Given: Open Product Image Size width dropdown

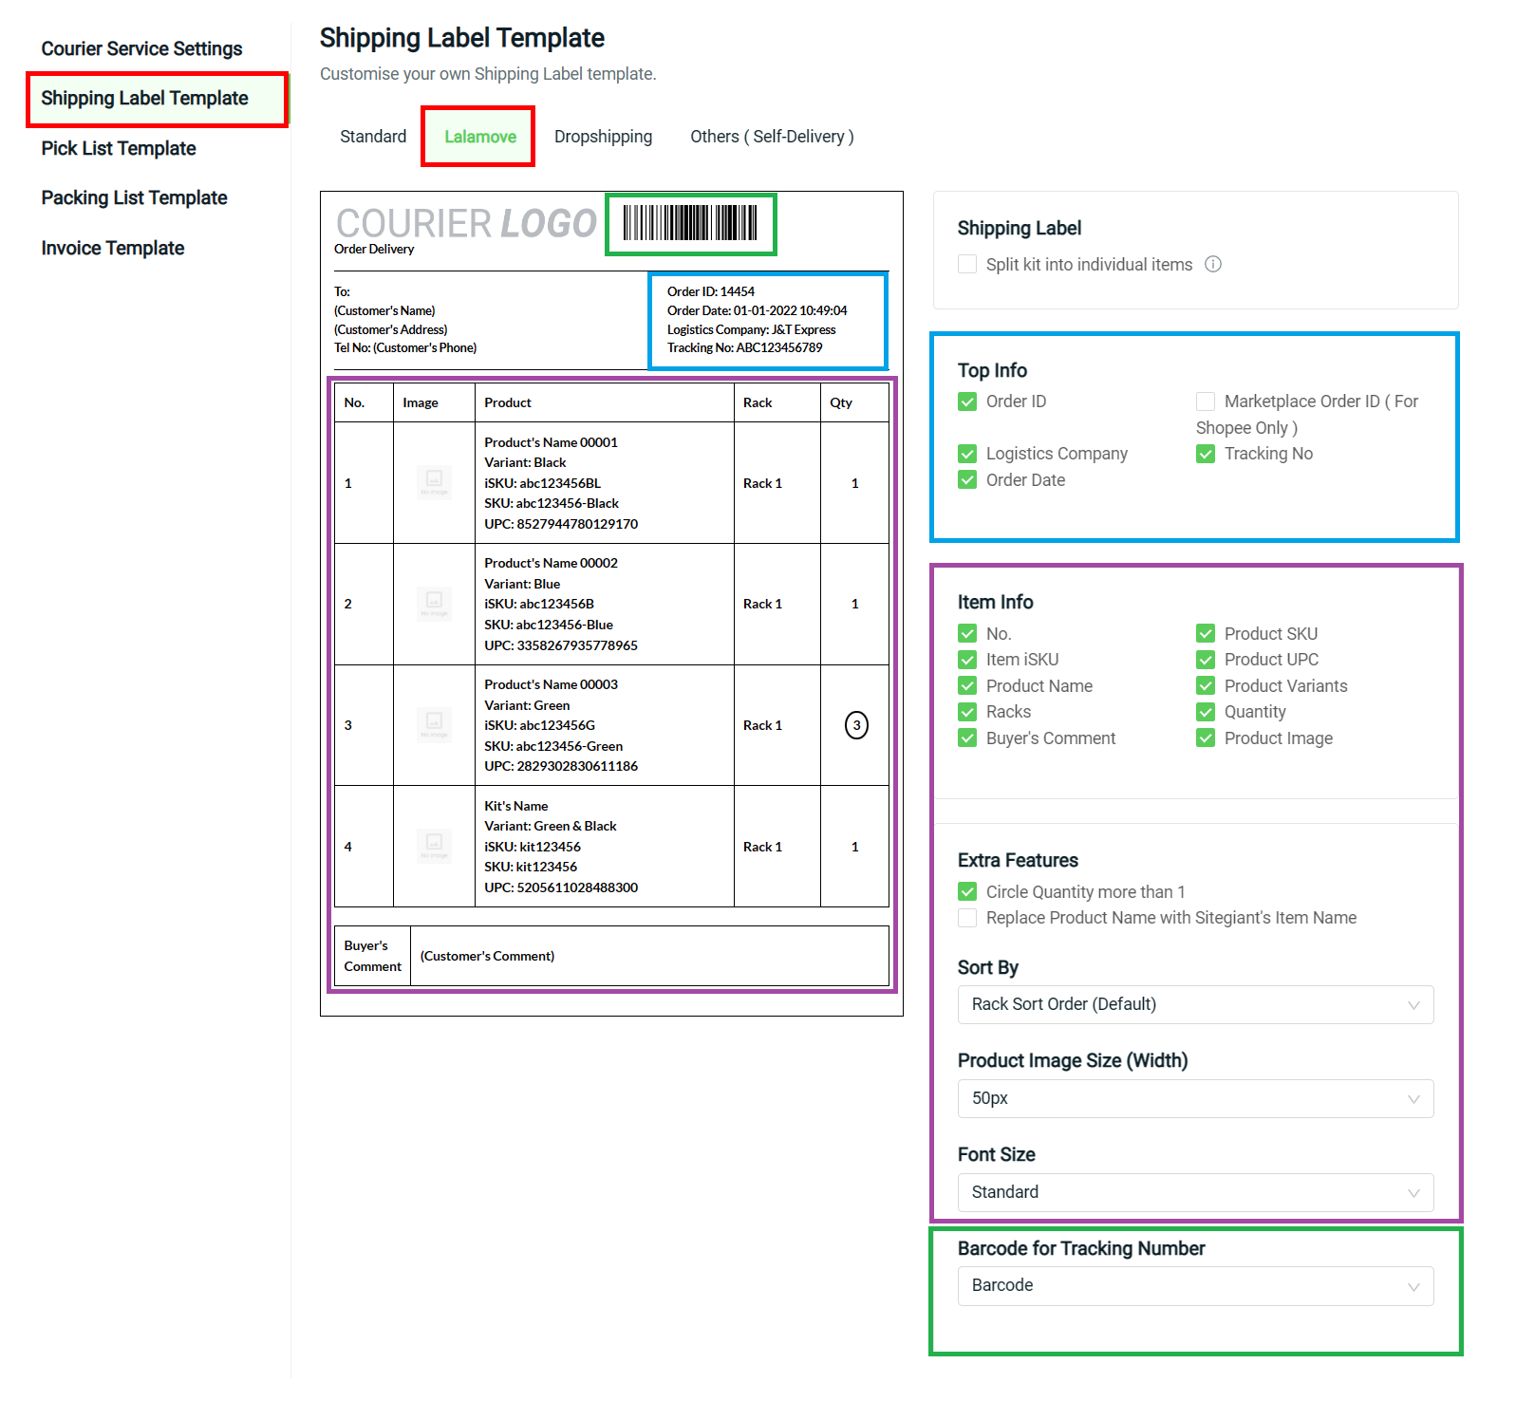Looking at the screenshot, I should pyautogui.click(x=1195, y=1098).
